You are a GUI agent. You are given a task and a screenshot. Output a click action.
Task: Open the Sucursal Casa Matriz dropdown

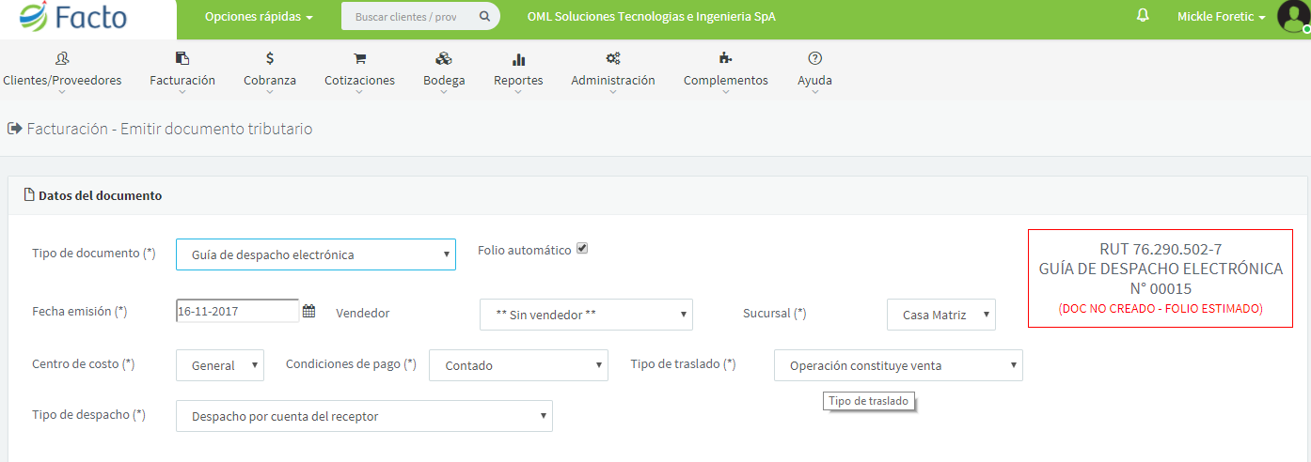tap(941, 315)
